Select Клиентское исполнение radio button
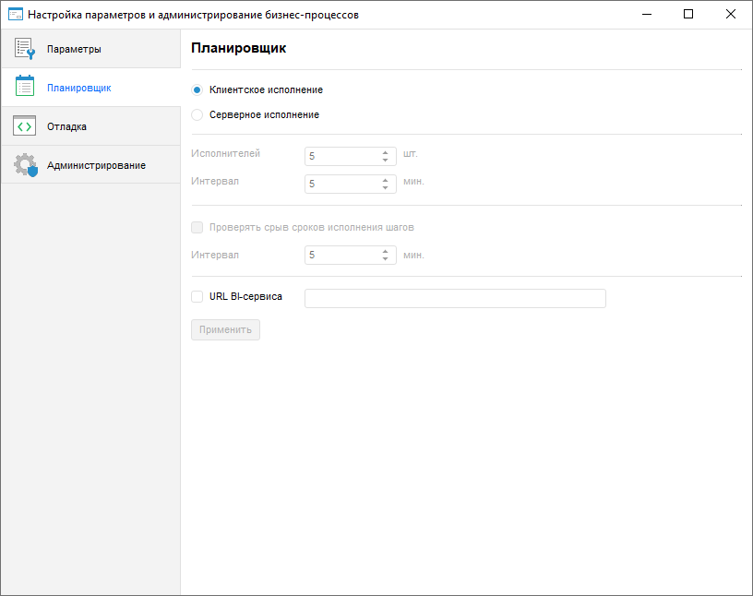Screen dimensions: 753x596 pyautogui.click(x=197, y=90)
